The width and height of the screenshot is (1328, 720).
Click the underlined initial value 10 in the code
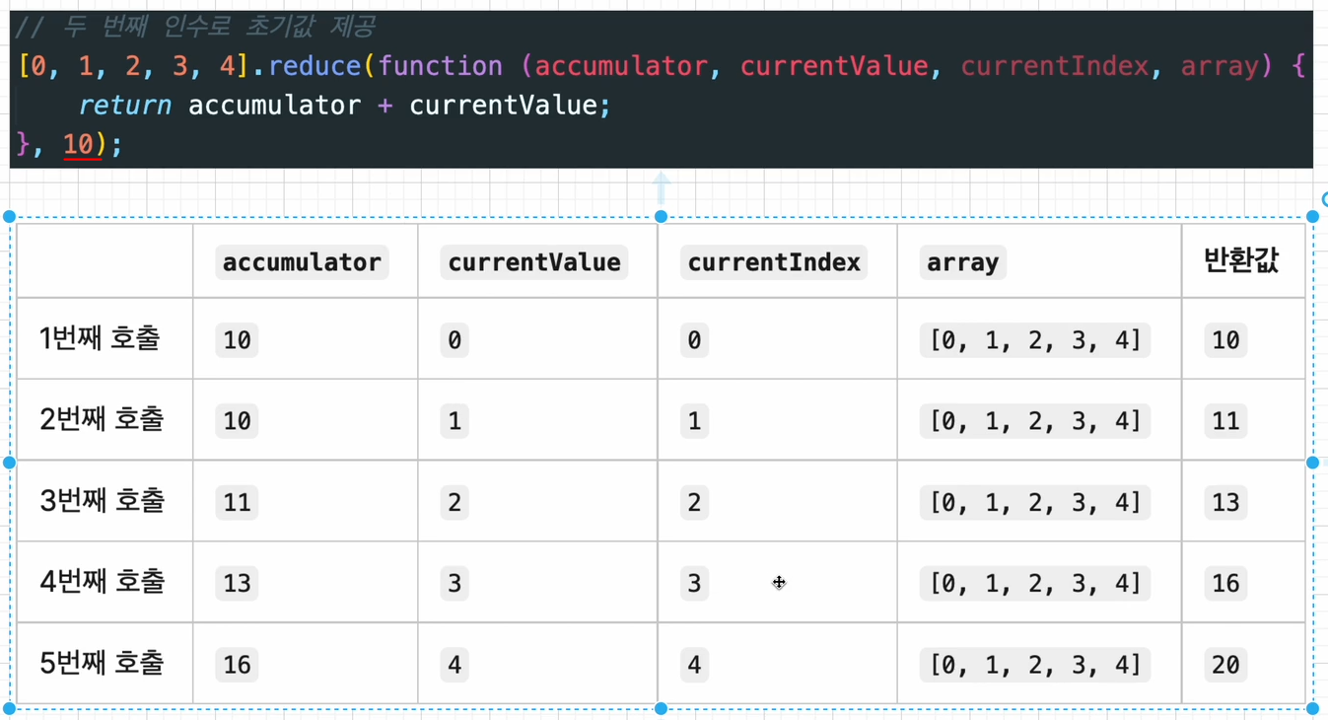pos(79,145)
